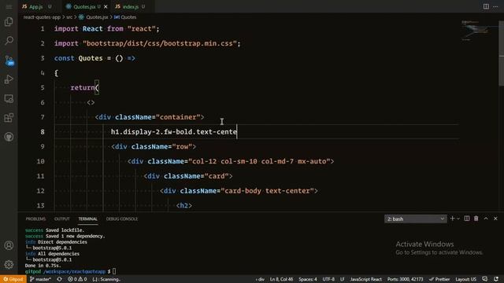The height and width of the screenshot is (283, 504).
Task: Open the new terminal launch profile chevron
Action: click(458, 219)
